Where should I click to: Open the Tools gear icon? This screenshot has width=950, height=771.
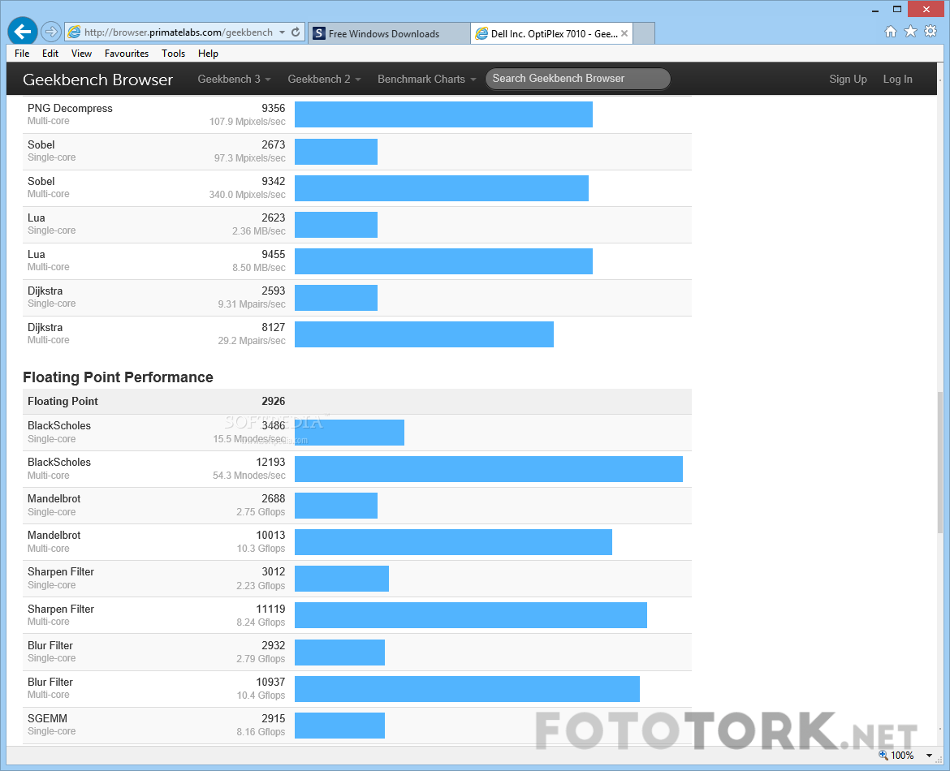[x=931, y=32]
